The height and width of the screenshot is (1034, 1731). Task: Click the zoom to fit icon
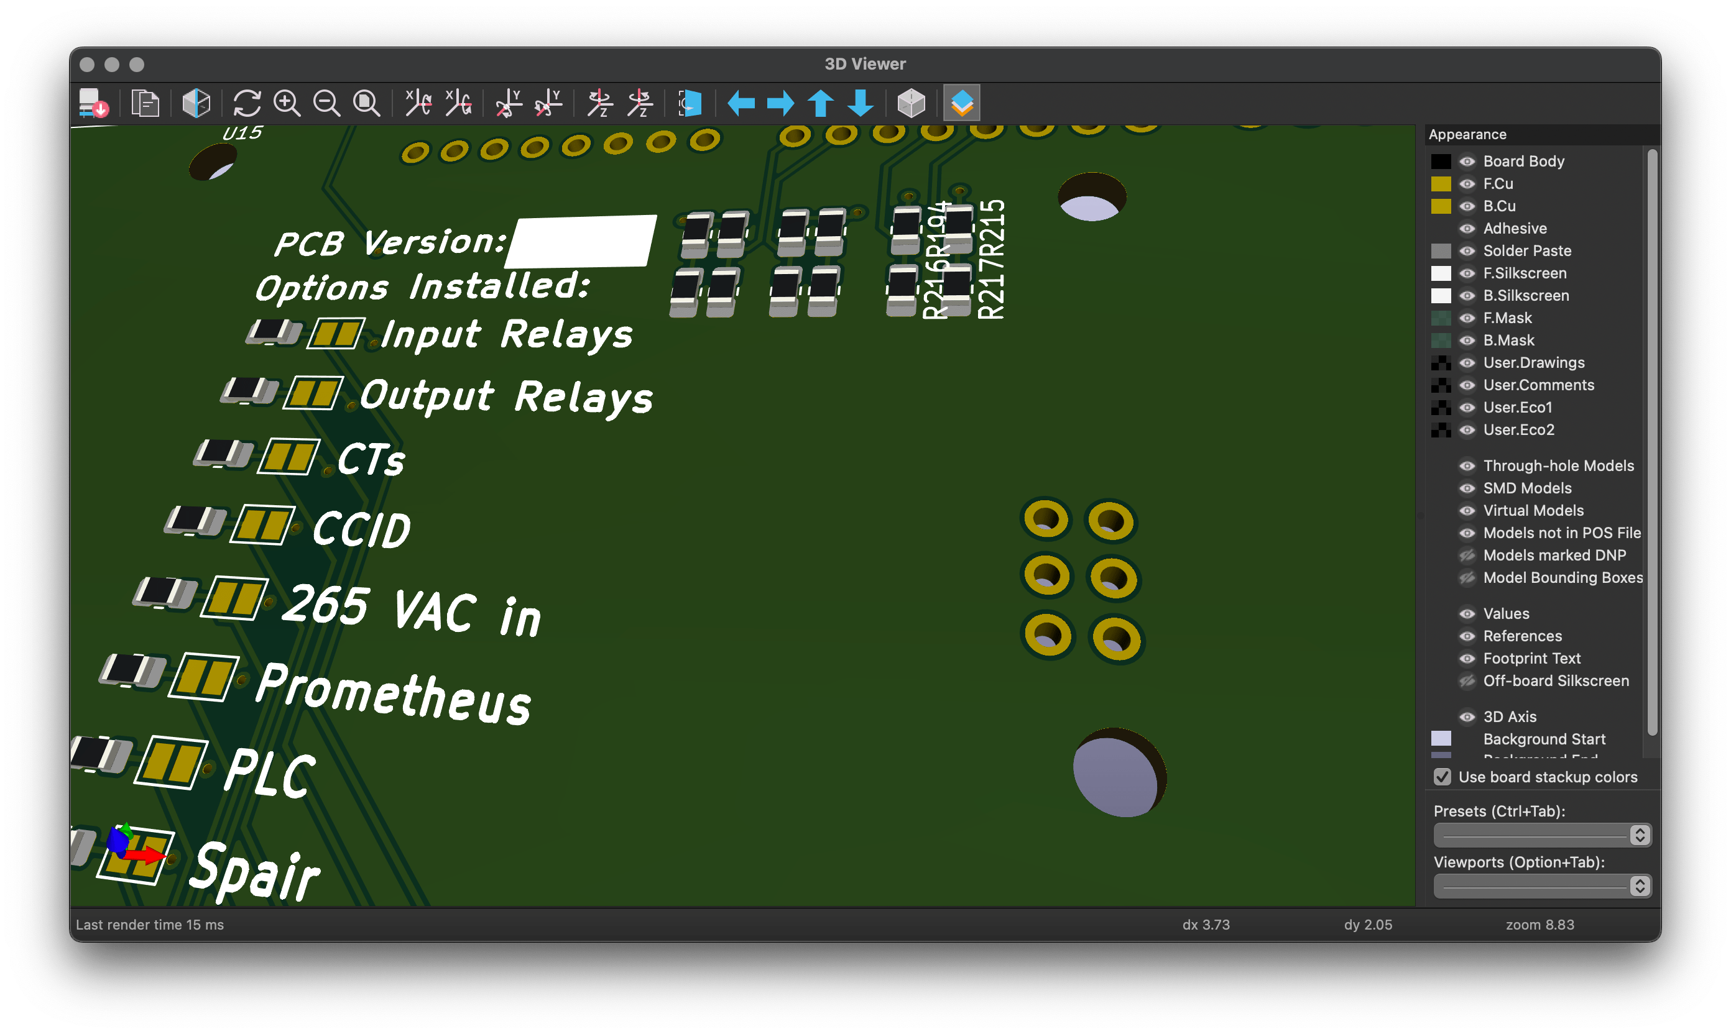pyautogui.click(x=367, y=103)
